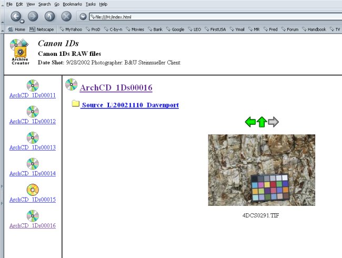Open the ArchCD_1Ds00011 link
The height and width of the screenshot is (258, 342).
[x=33, y=95]
